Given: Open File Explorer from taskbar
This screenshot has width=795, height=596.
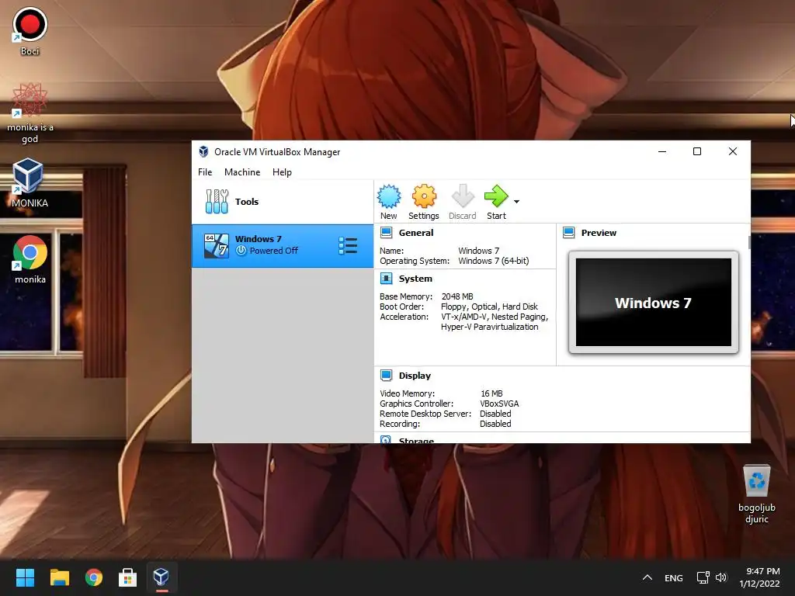Looking at the screenshot, I should point(59,577).
